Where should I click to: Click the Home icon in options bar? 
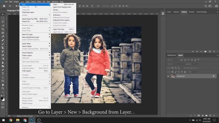[4, 6]
